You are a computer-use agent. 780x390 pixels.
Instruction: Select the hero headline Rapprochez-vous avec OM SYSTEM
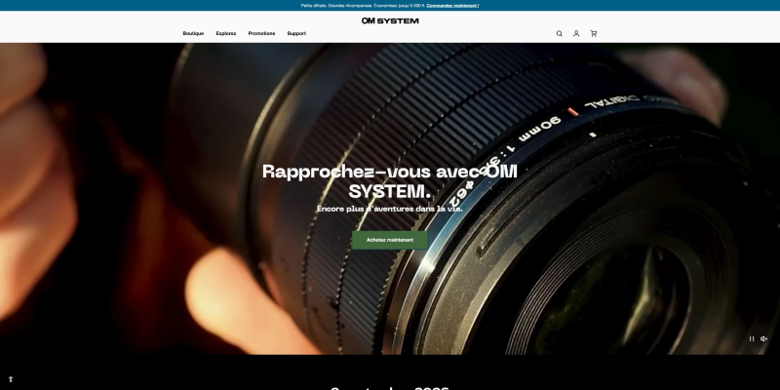point(390,181)
